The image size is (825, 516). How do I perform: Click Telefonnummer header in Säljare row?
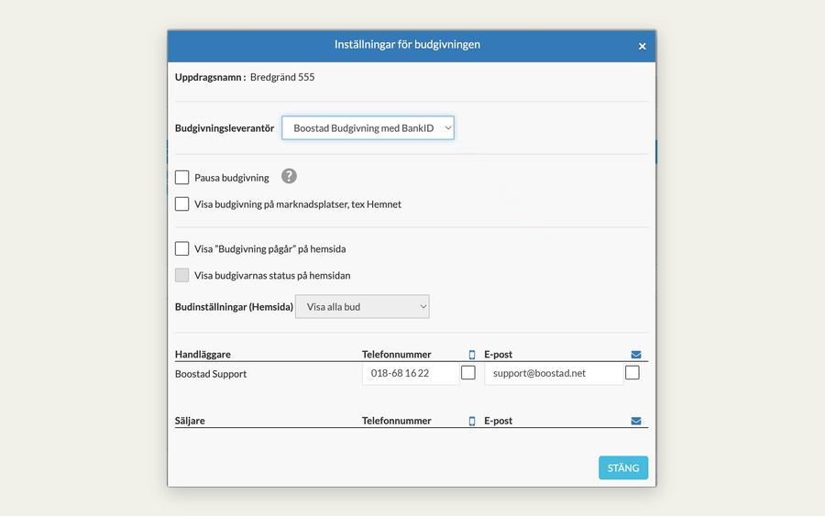397,421
